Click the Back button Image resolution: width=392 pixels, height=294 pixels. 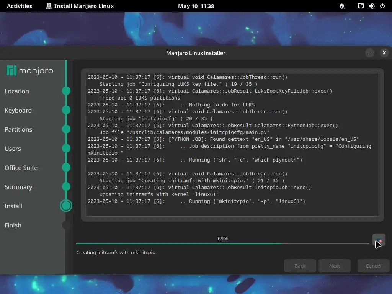(300, 266)
